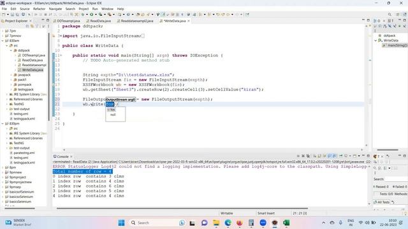Select main(String[]) in the Outline view

click(x=395, y=45)
